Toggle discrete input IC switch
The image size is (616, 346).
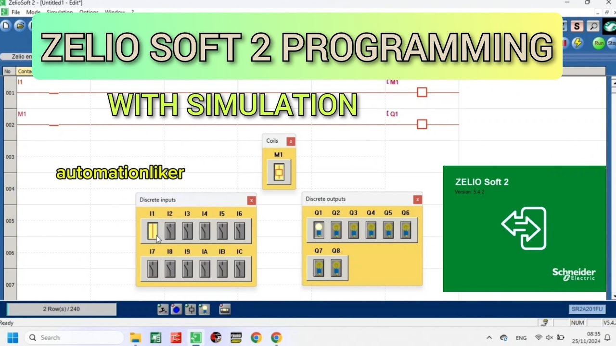pos(239,269)
